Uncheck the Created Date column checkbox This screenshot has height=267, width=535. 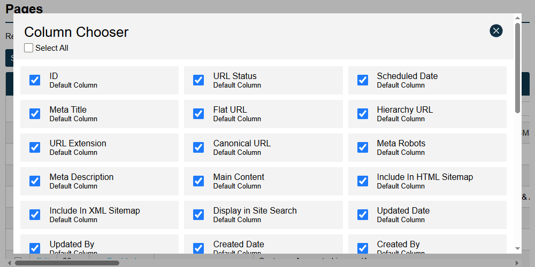coord(198,248)
